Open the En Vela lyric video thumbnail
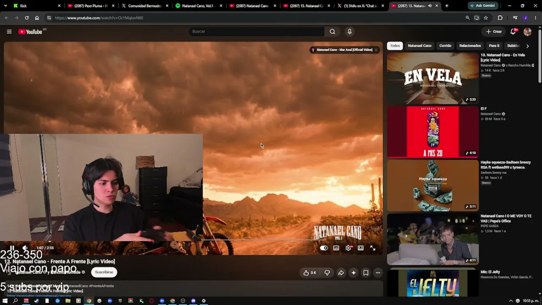This screenshot has height=305, width=542. (x=433, y=78)
